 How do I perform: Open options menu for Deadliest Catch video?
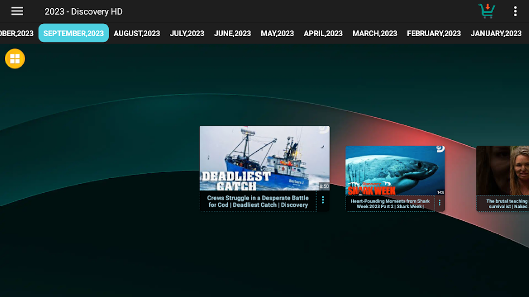click(323, 200)
